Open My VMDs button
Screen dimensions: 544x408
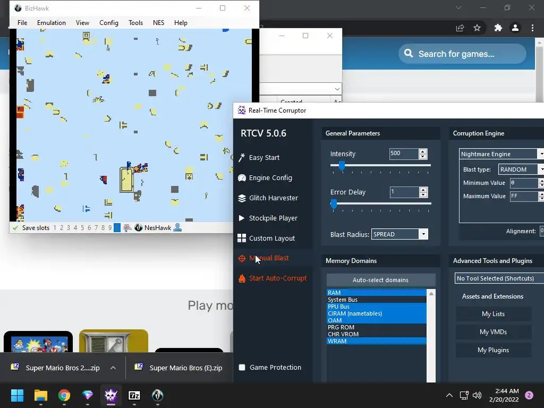[494, 332]
